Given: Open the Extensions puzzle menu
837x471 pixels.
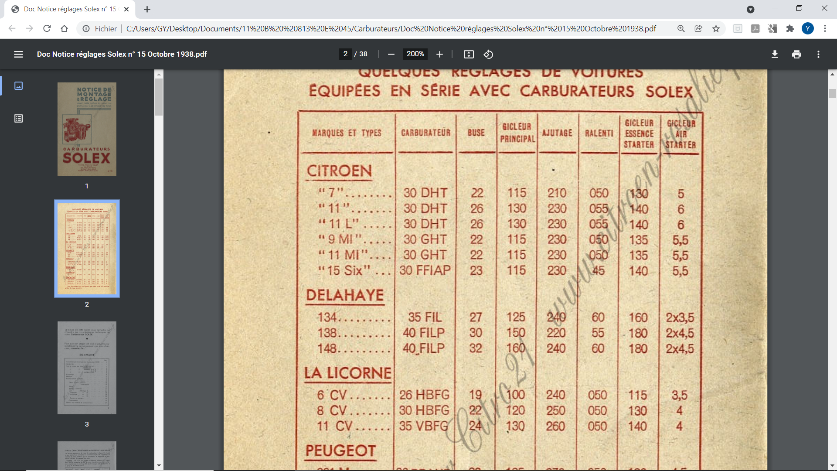Looking at the screenshot, I should coord(790,28).
